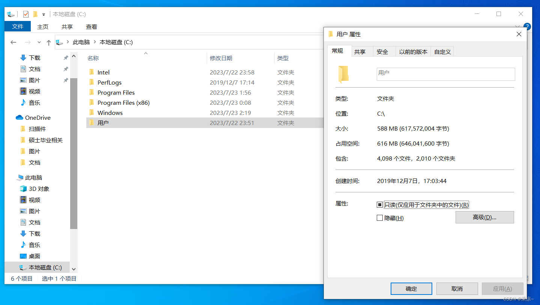This screenshot has width=540, height=305.
Task: Click the Program Files folder icon
Action: 92,92
